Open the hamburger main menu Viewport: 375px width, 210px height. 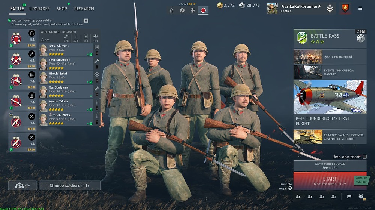360,8
